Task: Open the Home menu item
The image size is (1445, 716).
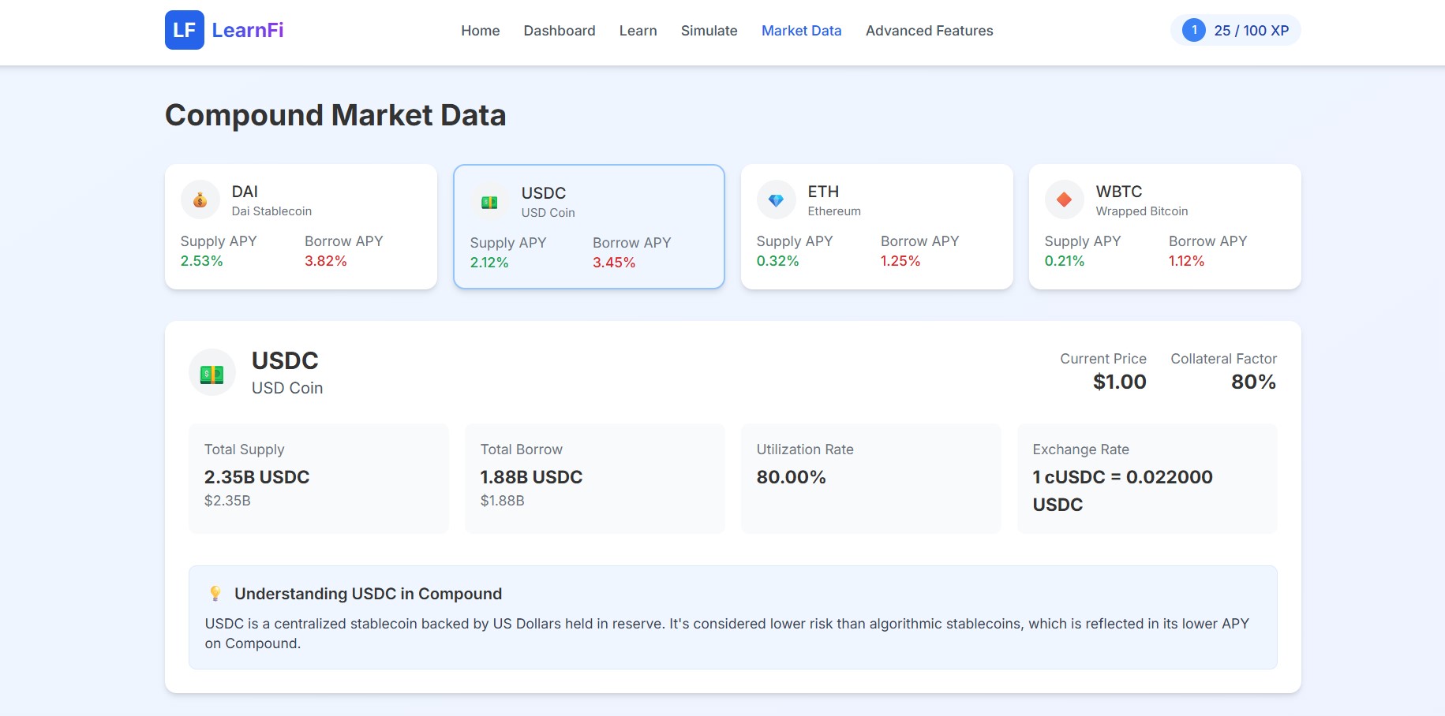Action: [x=481, y=31]
